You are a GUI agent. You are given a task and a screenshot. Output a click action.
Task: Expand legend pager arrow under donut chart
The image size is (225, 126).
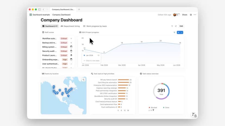[x=153, y=110]
